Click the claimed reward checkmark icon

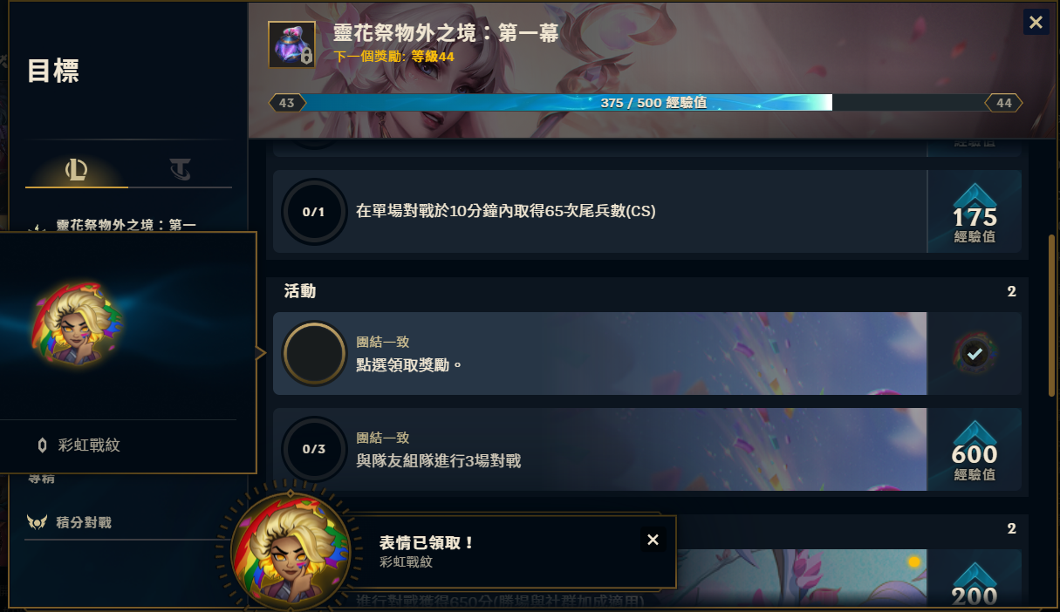tap(975, 353)
